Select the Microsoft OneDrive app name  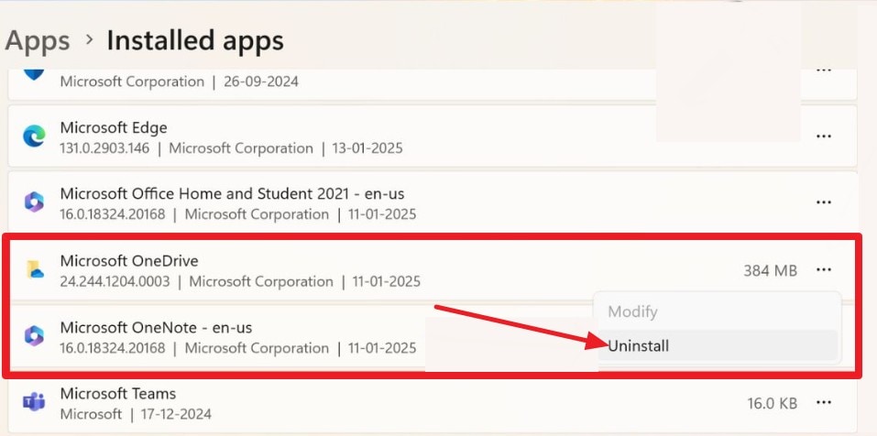tap(129, 260)
